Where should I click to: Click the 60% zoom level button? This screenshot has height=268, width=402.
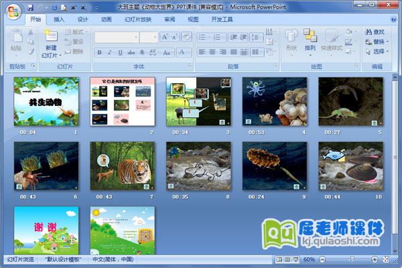point(310,259)
